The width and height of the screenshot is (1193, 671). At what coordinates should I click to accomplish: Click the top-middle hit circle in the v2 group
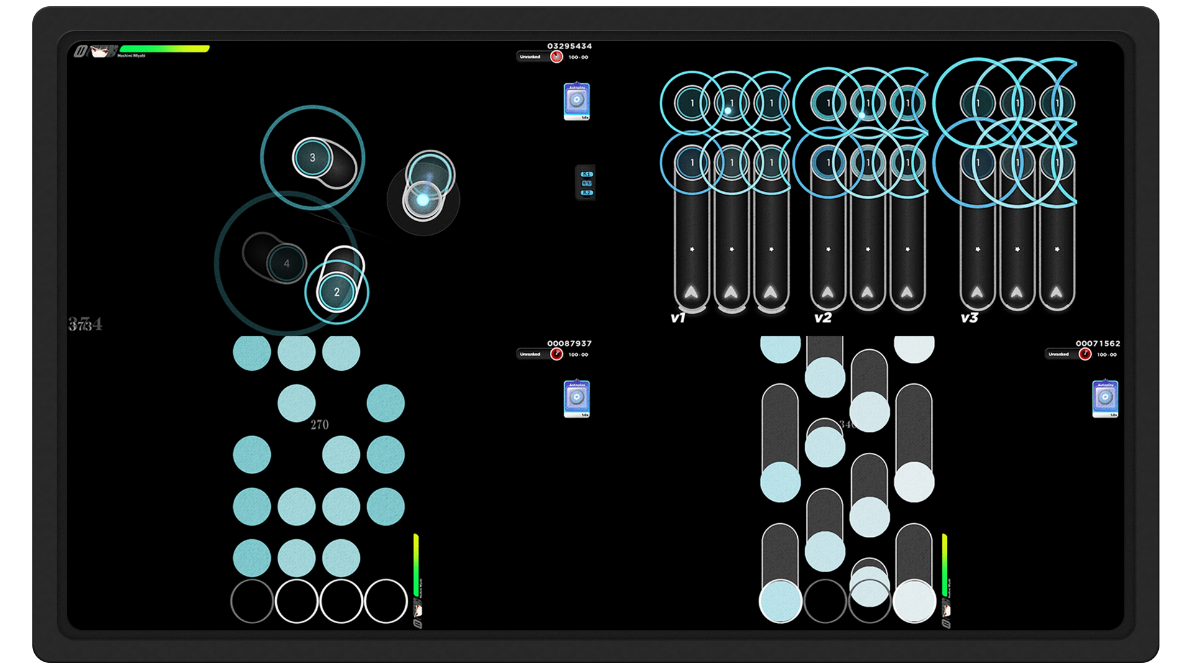(x=867, y=103)
